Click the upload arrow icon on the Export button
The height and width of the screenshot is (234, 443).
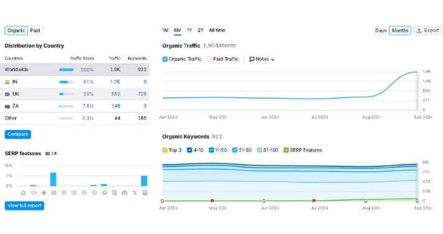[419, 30]
